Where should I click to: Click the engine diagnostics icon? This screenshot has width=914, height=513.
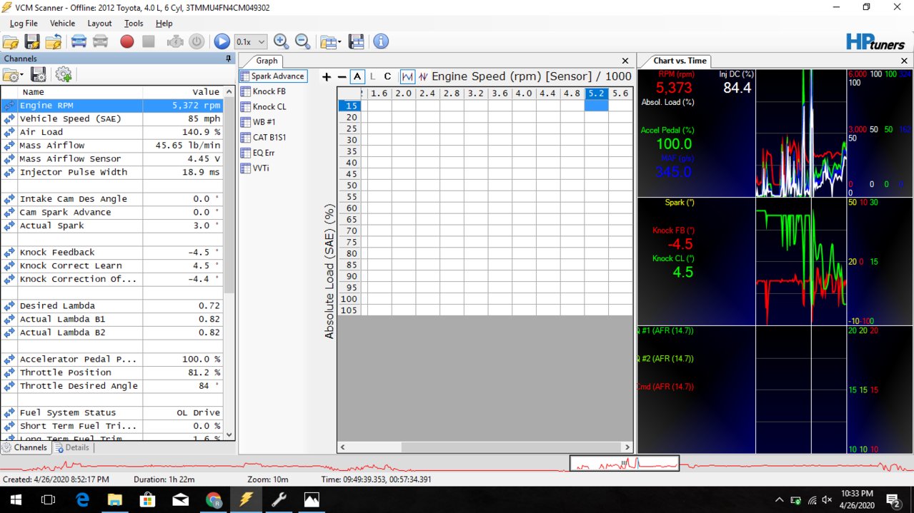(175, 41)
